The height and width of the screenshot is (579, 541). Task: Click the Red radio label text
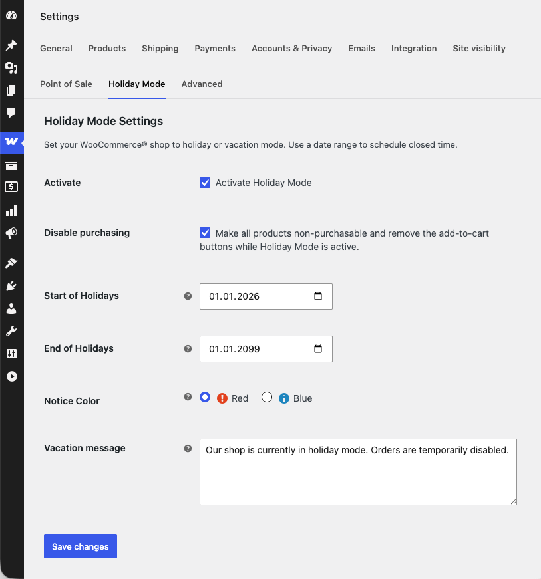pos(240,398)
